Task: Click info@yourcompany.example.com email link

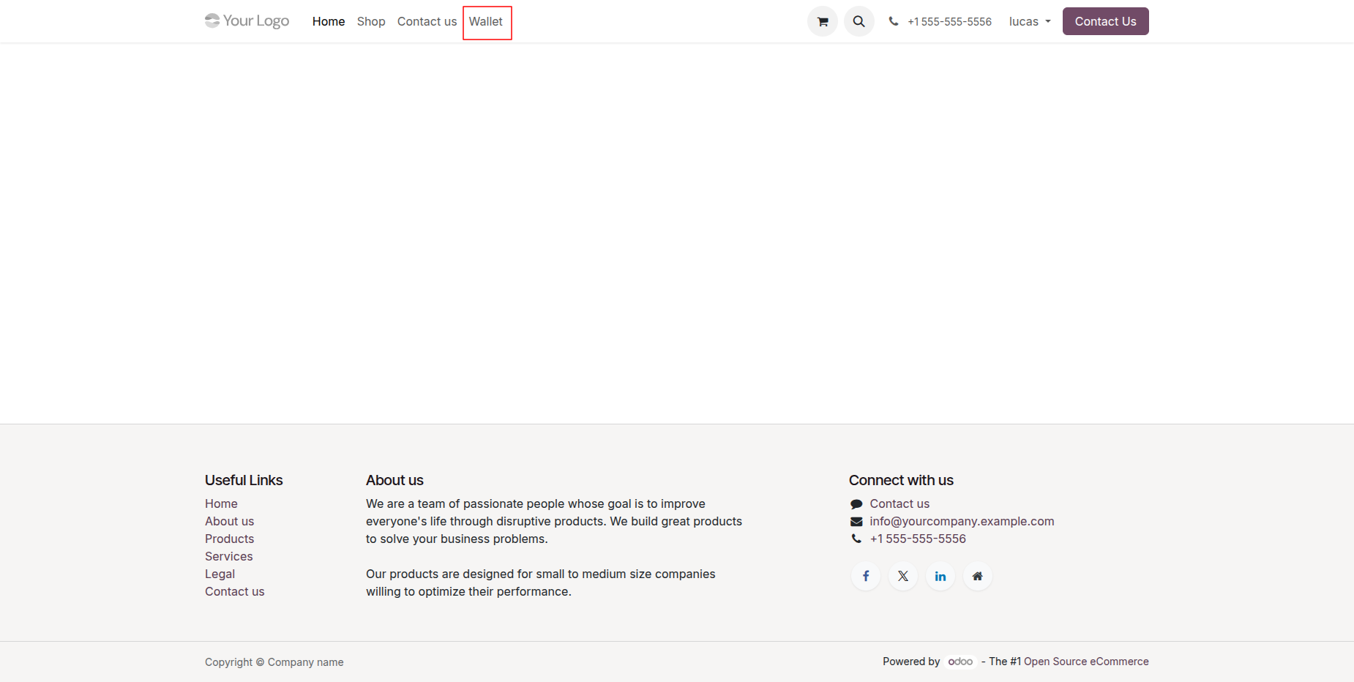Action: coord(962,521)
